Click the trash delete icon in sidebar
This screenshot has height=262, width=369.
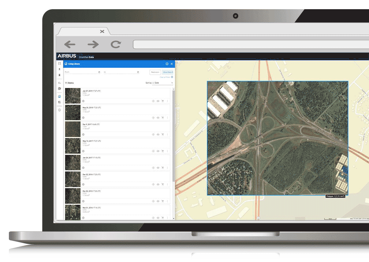click(x=59, y=75)
